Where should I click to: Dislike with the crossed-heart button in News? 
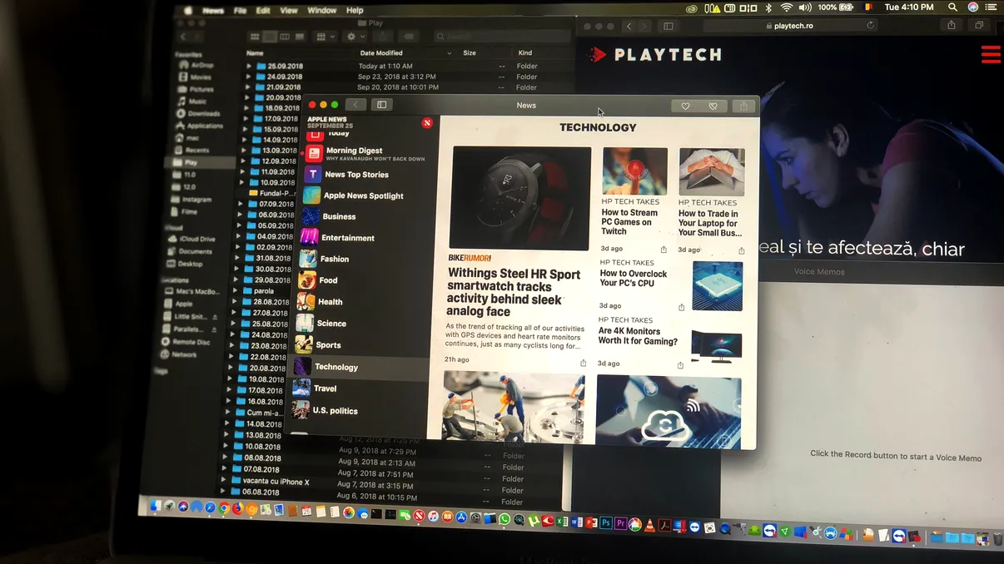click(x=713, y=106)
